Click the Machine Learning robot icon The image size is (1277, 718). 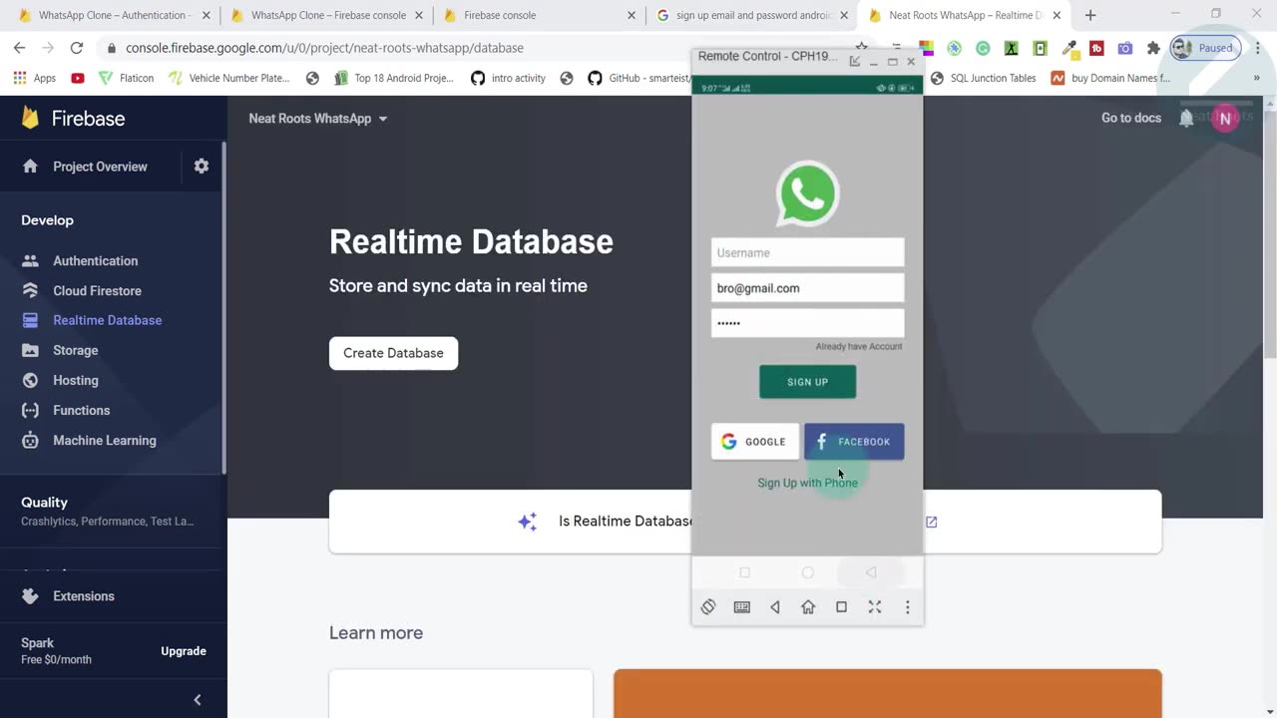point(31,441)
